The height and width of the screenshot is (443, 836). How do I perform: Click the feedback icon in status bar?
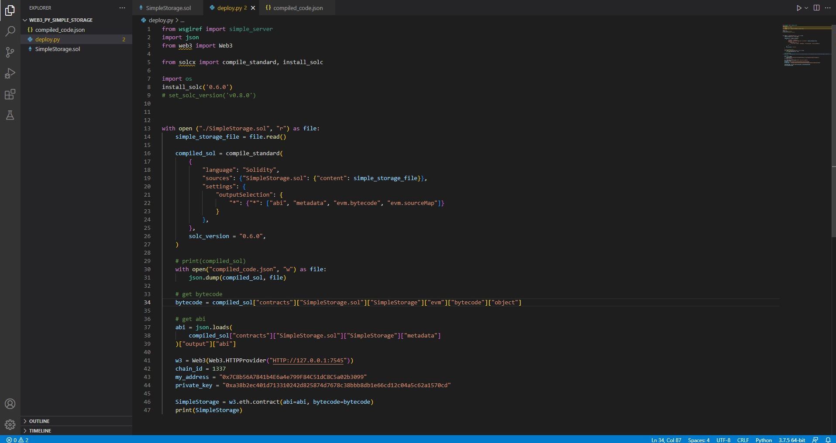tap(815, 440)
